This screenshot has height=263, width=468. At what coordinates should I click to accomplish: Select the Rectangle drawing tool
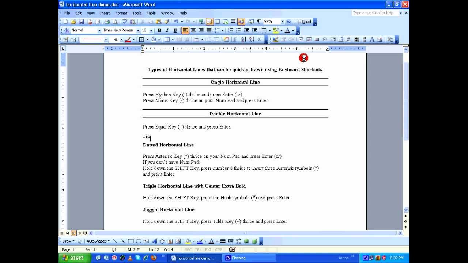tap(131, 241)
